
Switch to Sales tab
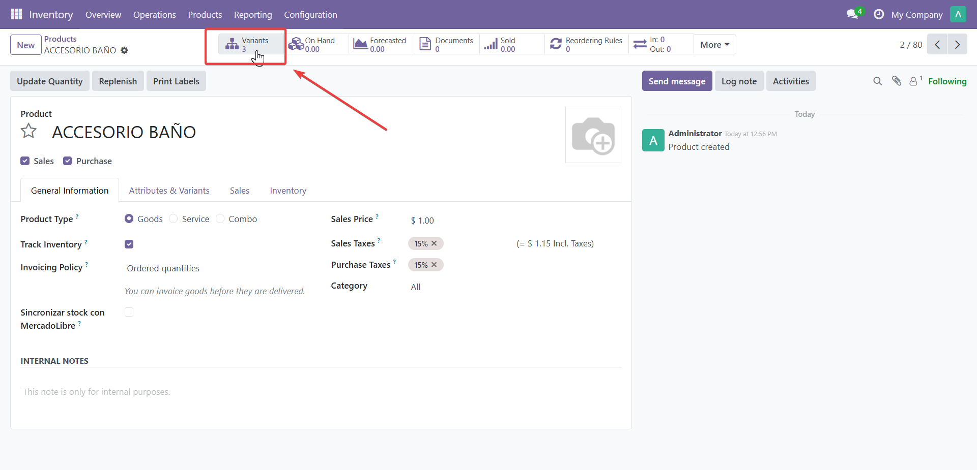240,191
